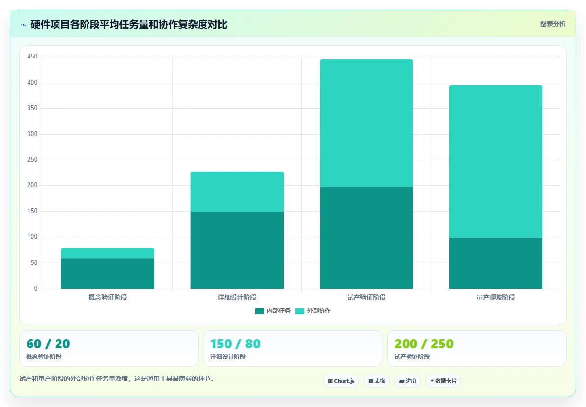Click the 150 y-axis tick label
The width and height of the screenshot is (586, 407).
point(32,211)
